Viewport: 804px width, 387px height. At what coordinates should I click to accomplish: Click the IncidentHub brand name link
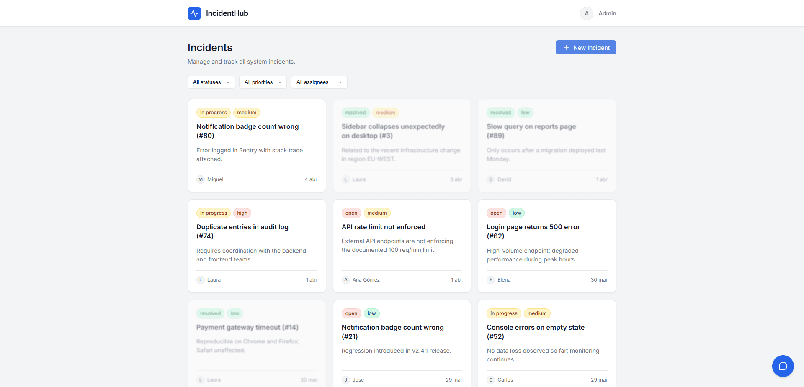tap(227, 13)
